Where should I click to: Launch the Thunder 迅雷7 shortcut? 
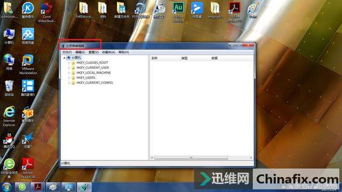click(28, 140)
